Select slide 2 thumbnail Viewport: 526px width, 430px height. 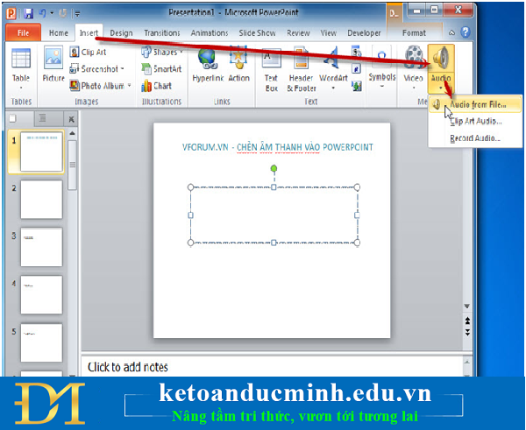click(41, 200)
